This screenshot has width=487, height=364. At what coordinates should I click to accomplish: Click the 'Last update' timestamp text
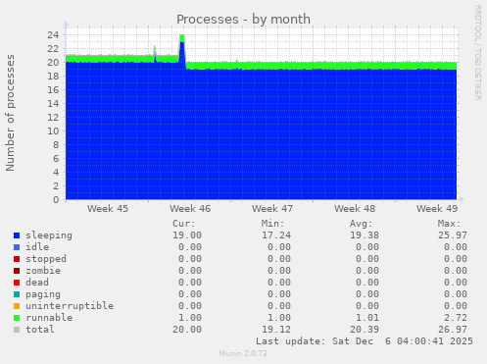pos(365,341)
